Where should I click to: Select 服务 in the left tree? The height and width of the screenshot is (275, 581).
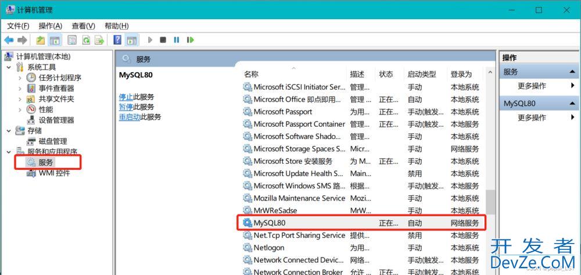pos(46,162)
